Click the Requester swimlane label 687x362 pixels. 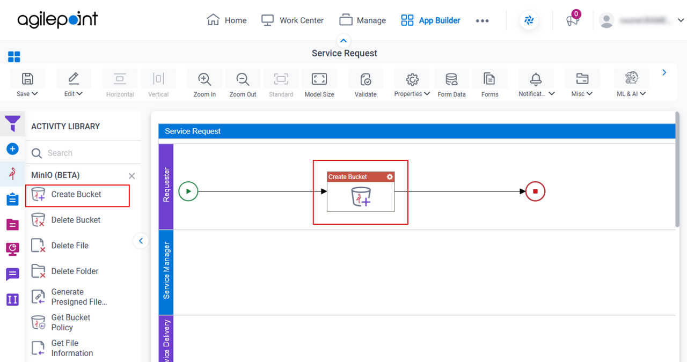166,186
